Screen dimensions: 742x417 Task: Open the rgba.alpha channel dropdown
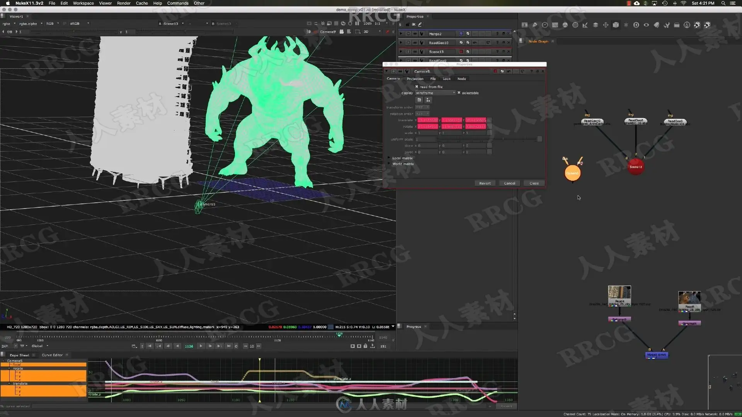[x=31, y=24]
